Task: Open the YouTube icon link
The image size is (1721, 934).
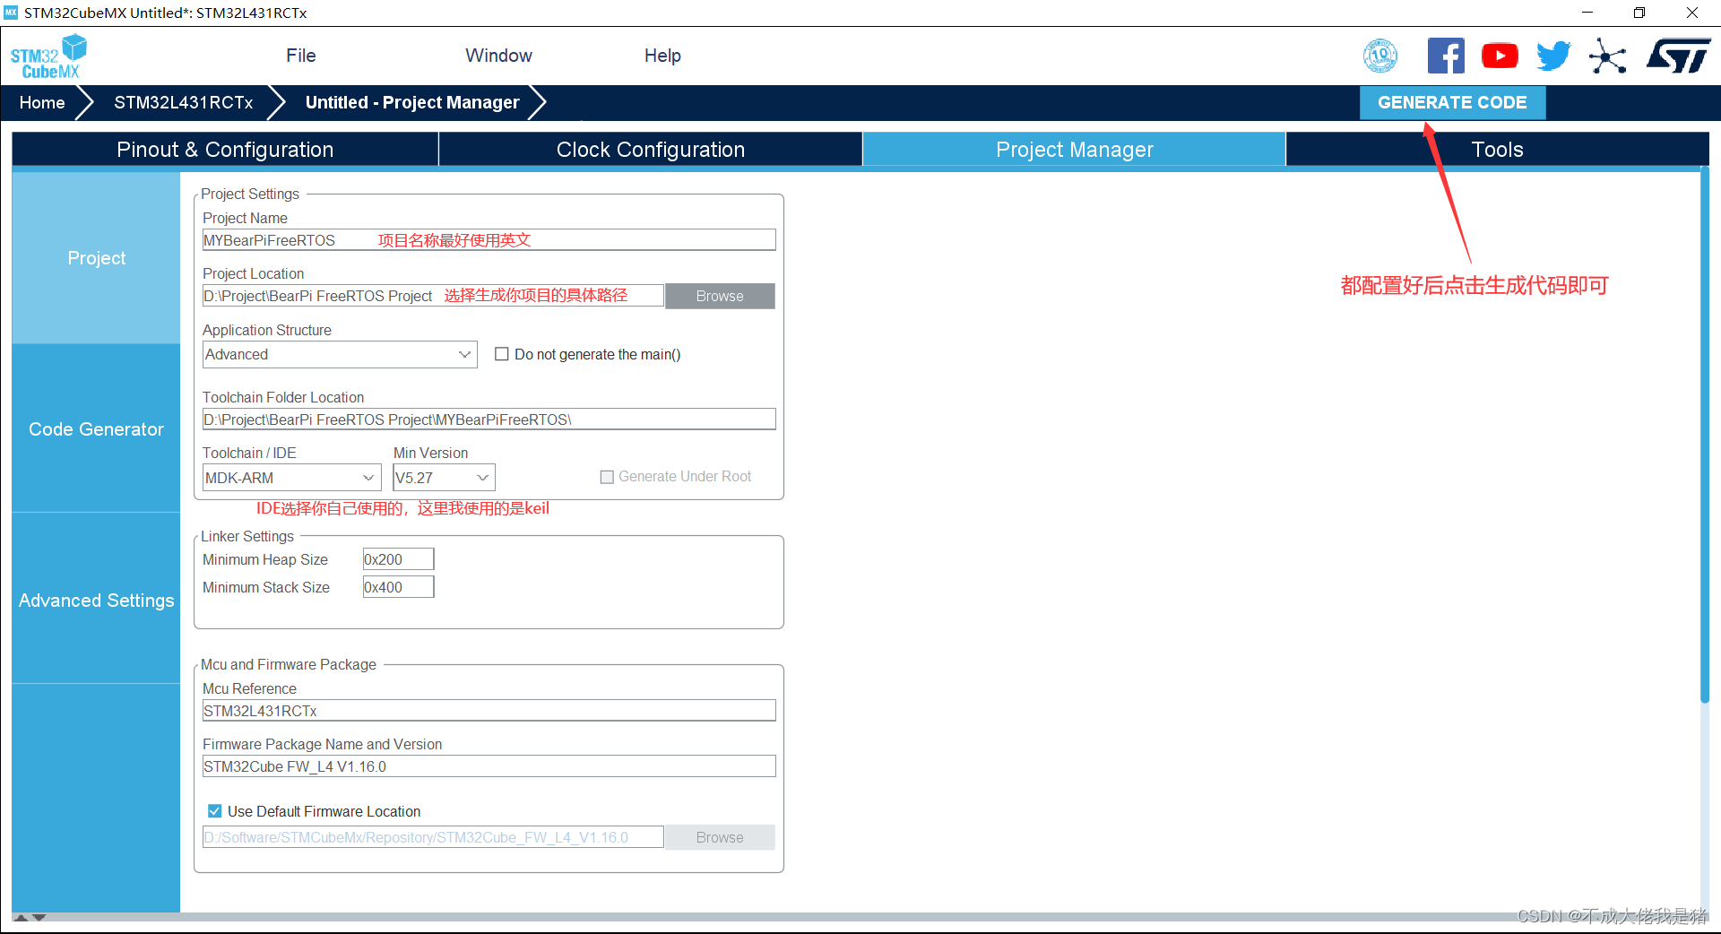Action: click(1500, 56)
